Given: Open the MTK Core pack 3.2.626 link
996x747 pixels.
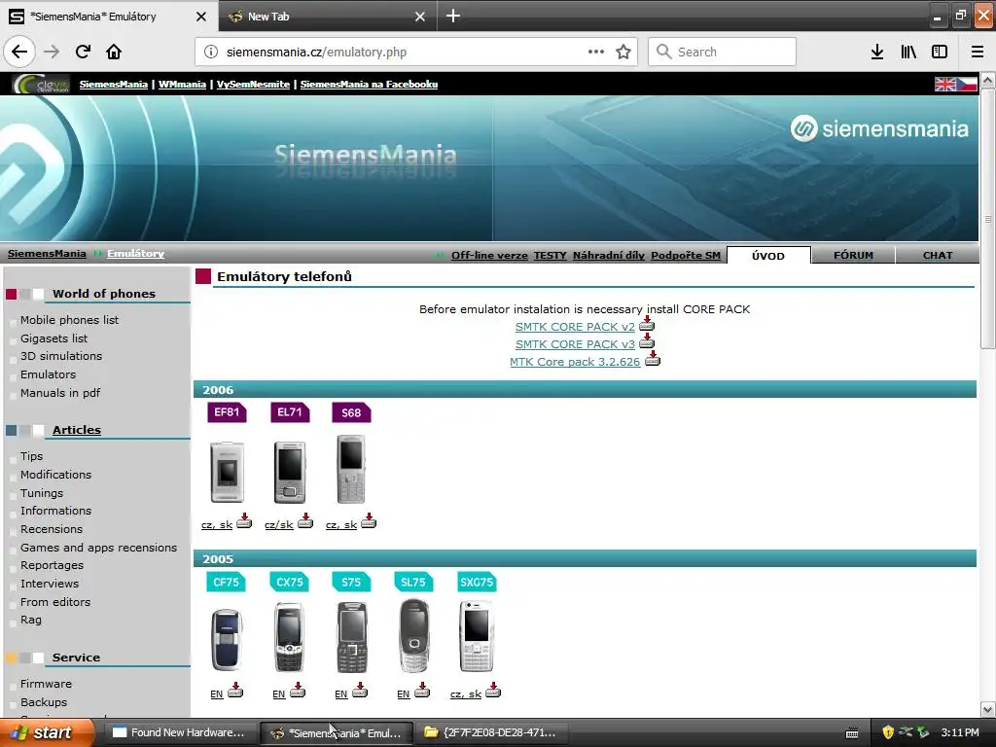Looking at the screenshot, I should [575, 362].
